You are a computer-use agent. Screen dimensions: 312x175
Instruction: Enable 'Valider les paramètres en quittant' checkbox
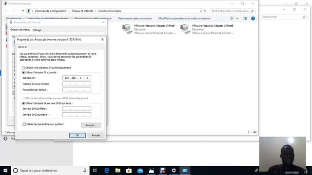[24, 124]
